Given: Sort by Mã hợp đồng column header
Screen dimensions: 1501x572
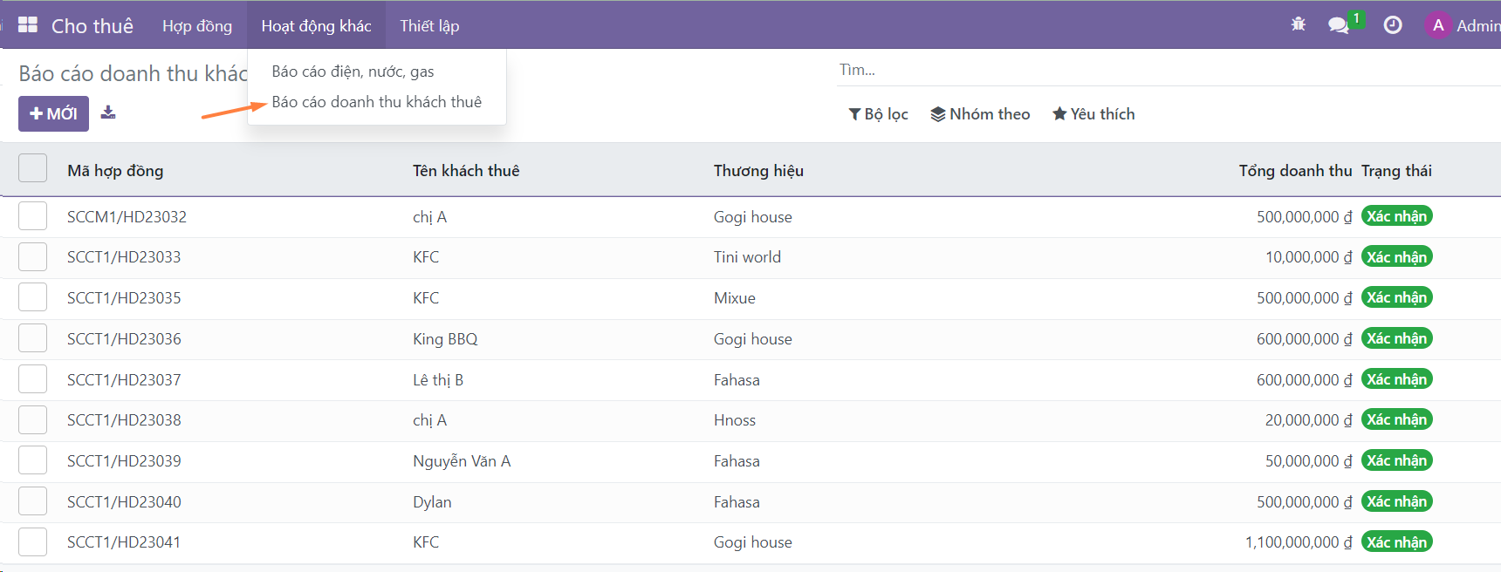Looking at the screenshot, I should (115, 171).
